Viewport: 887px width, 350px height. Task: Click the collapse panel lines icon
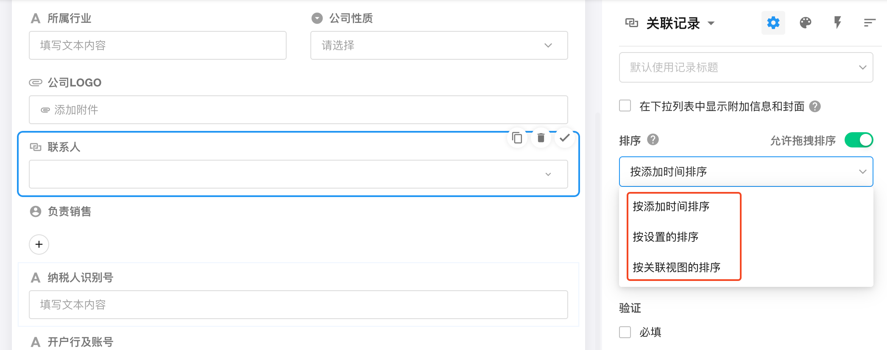(869, 23)
